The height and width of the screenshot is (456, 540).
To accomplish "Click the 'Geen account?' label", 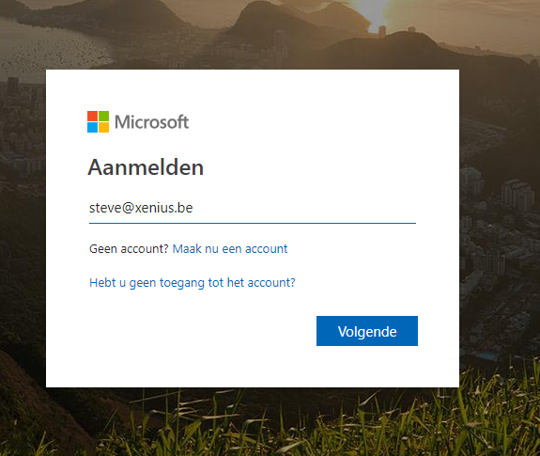I will tap(129, 249).
